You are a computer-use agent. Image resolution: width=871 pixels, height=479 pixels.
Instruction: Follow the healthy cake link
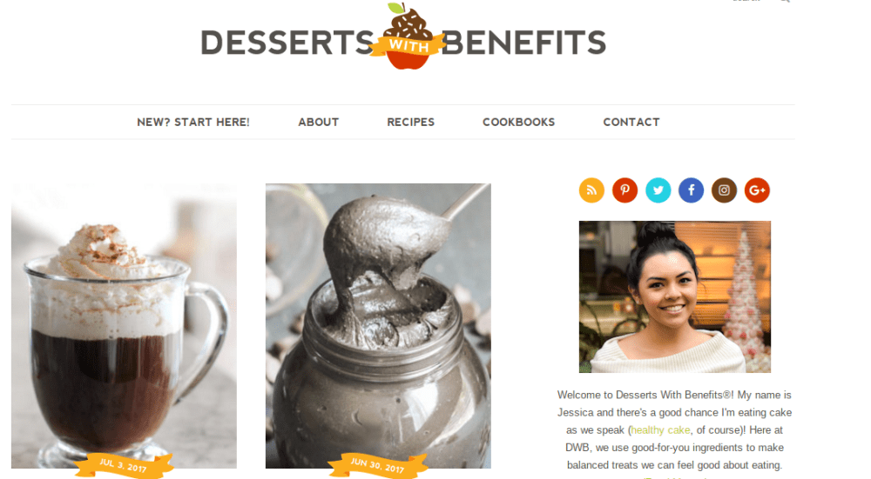(x=660, y=430)
